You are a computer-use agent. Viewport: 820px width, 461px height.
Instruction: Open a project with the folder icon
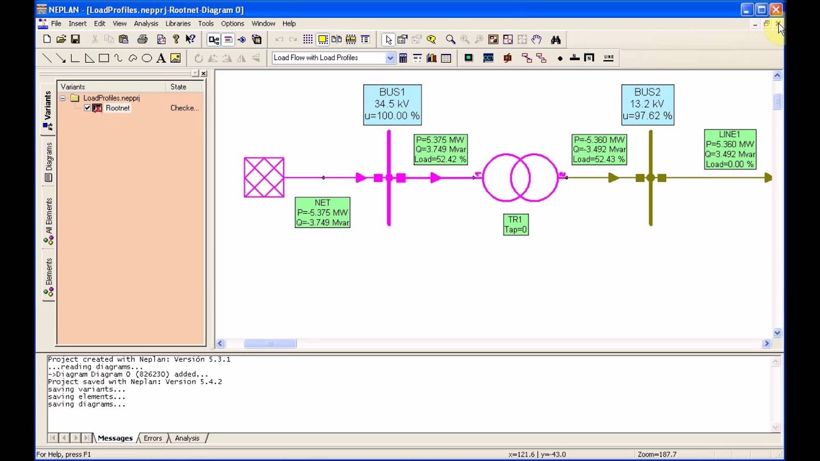coord(61,40)
